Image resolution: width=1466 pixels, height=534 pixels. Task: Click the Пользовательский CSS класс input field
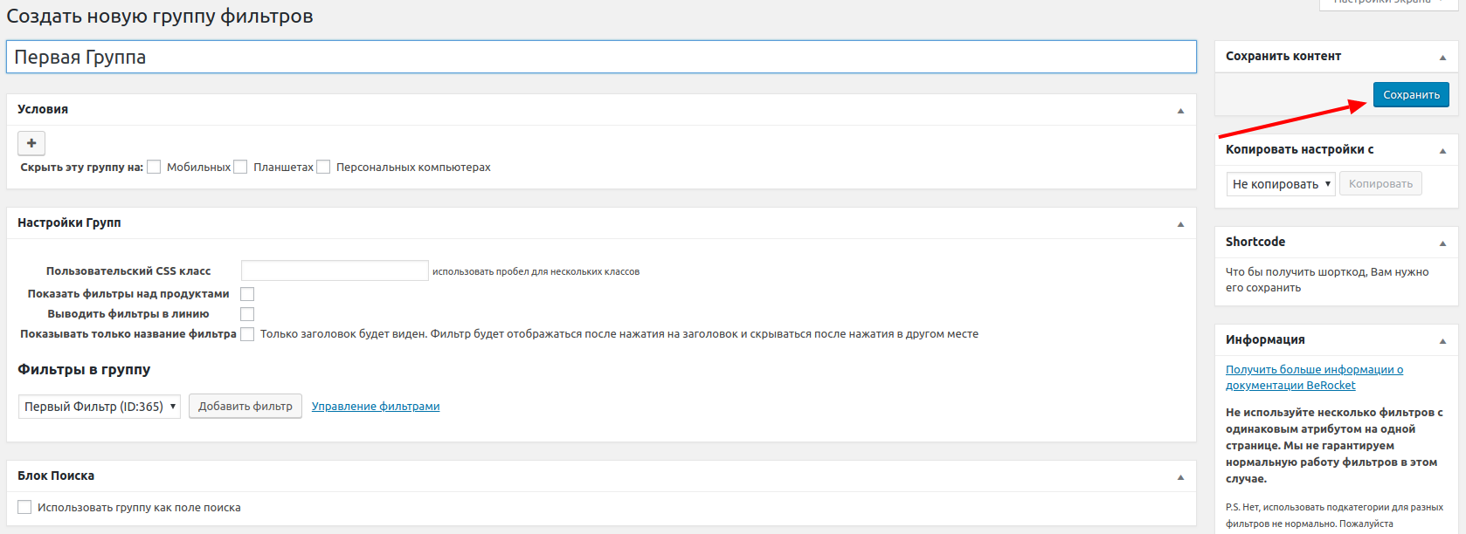(335, 270)
